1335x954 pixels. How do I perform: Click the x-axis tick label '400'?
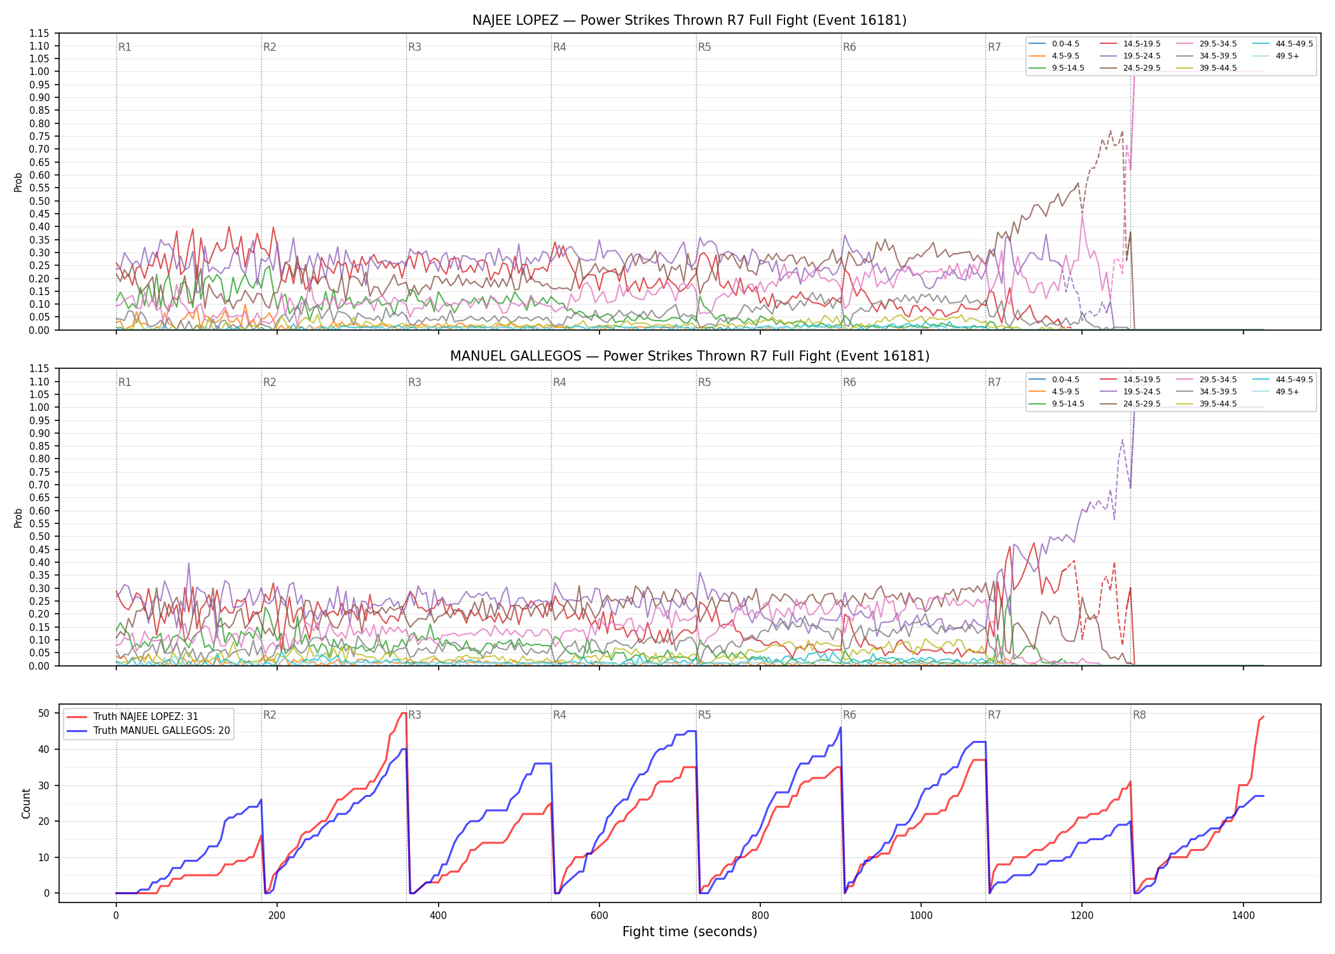click(x=438, y=916)
